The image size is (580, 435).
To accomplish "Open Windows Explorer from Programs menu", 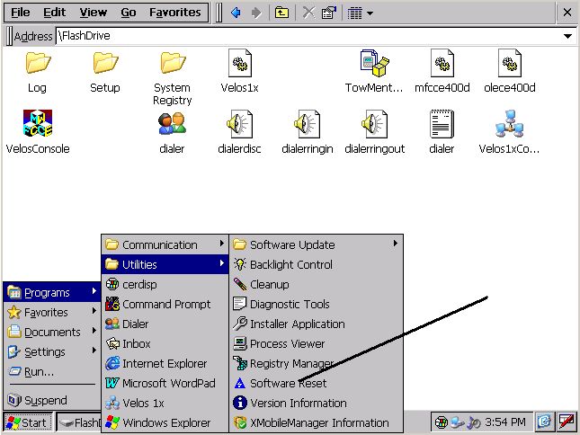I will (165, 422).
